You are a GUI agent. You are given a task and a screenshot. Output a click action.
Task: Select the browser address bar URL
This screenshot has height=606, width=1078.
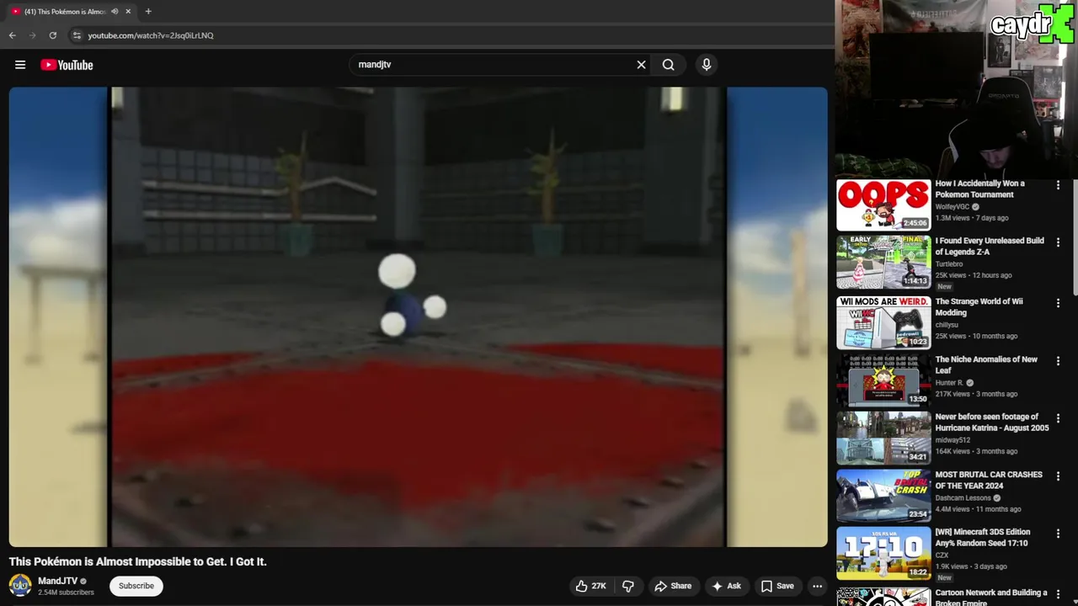click(151, 35)
